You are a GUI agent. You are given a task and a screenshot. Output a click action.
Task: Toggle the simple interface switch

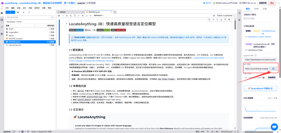click(13, 131)
